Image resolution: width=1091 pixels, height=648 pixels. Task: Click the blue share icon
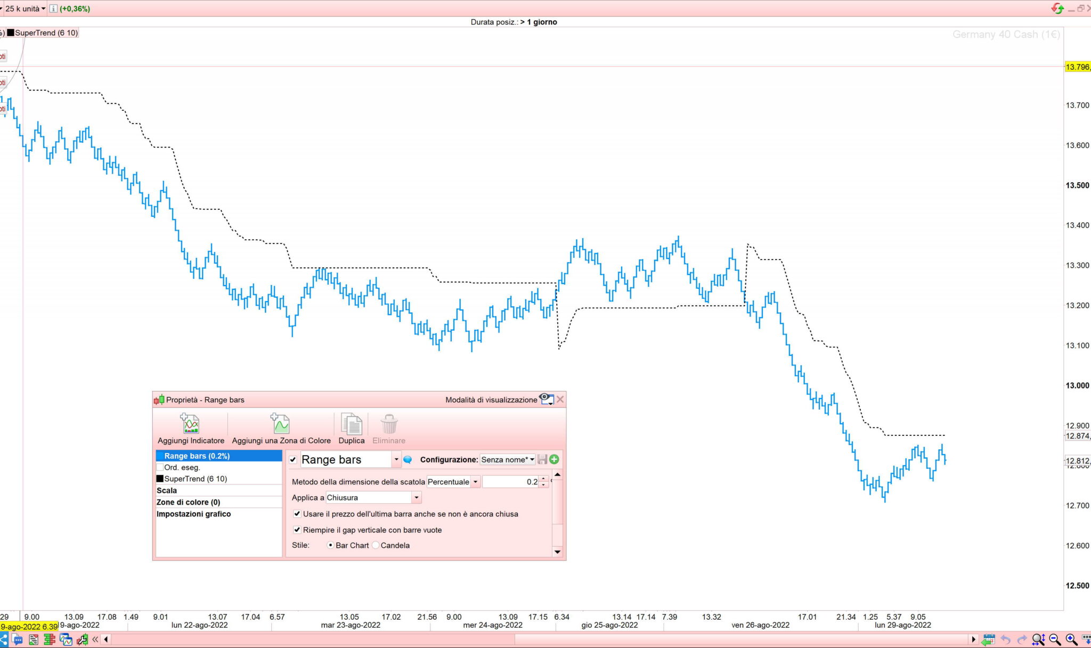[4, 639]
